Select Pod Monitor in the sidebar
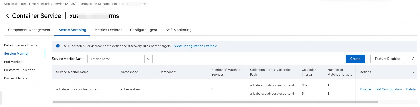 tap(13, 62)
